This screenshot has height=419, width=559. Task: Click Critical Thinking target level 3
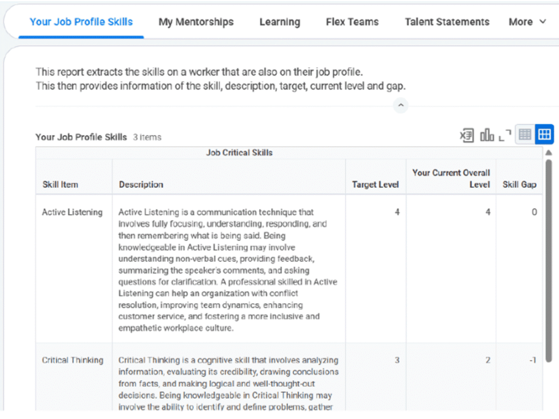coord(397,360)
